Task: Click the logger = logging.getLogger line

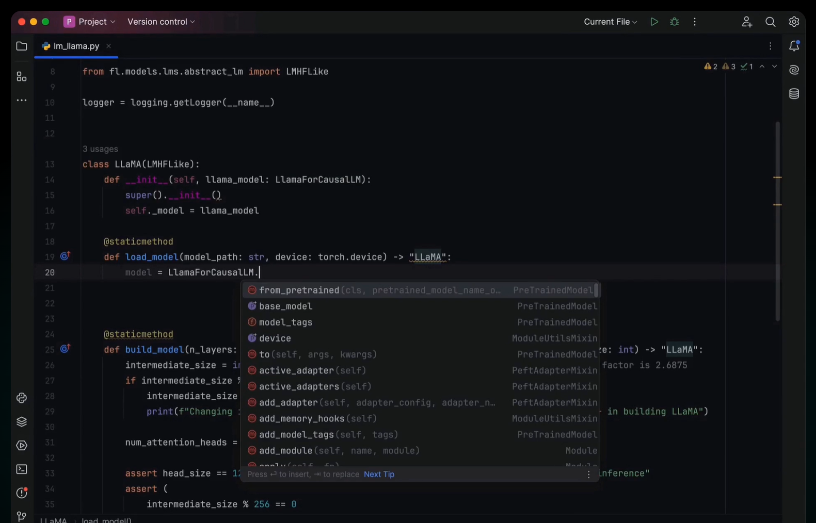Action: pyautogui.click(x=179, y=103)
